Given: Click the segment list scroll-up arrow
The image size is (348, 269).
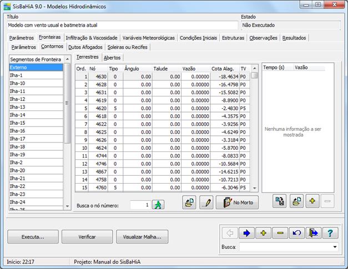Looking at the screenshot, I should tap(67, 59).
